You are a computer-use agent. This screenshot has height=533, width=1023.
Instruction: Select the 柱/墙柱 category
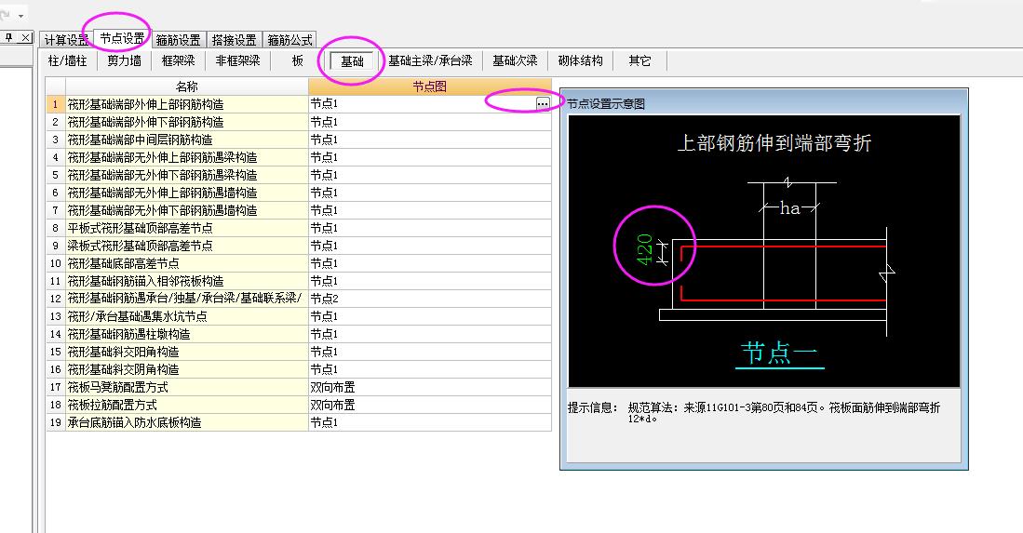(x=67, y=60)
